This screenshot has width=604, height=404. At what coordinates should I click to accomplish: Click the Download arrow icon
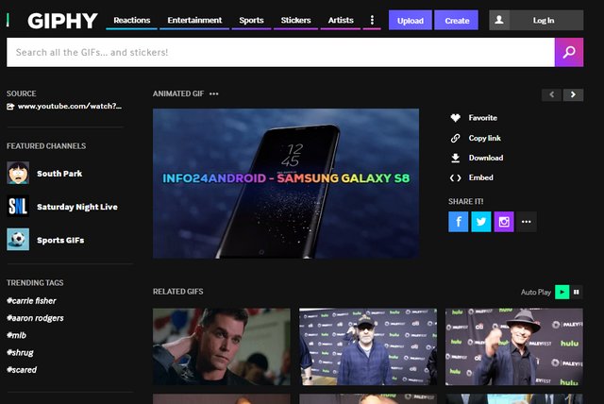coord(455,158)
